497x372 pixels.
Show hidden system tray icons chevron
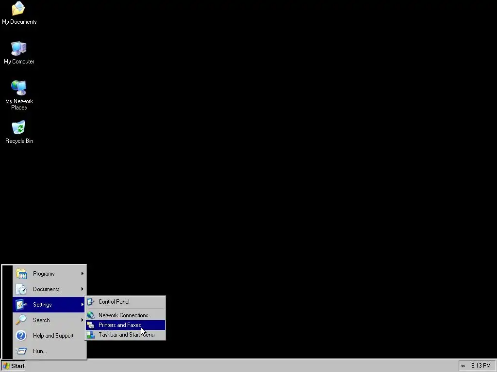(x=463, y=366)
